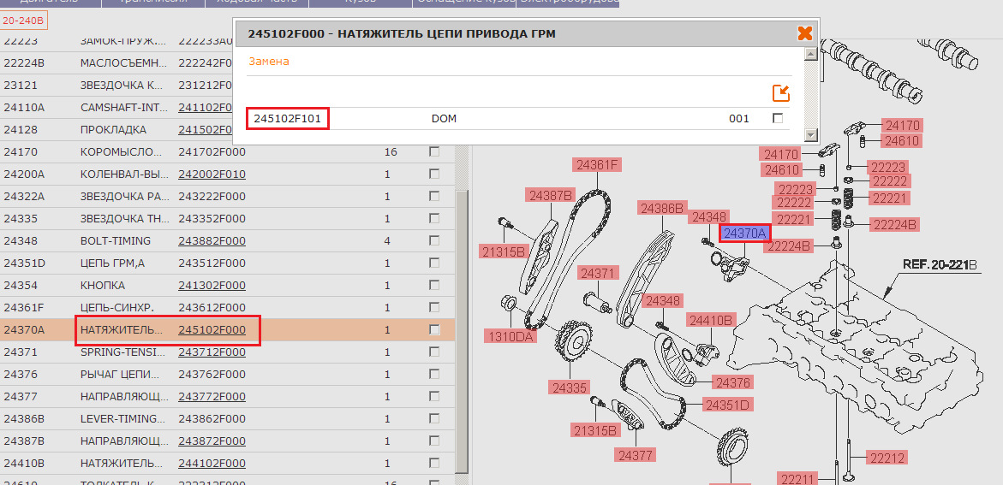Screen dimensions: 1003x485
Task: Open the REF.20-221B diagram reference
Action: (x=940, y=265)
